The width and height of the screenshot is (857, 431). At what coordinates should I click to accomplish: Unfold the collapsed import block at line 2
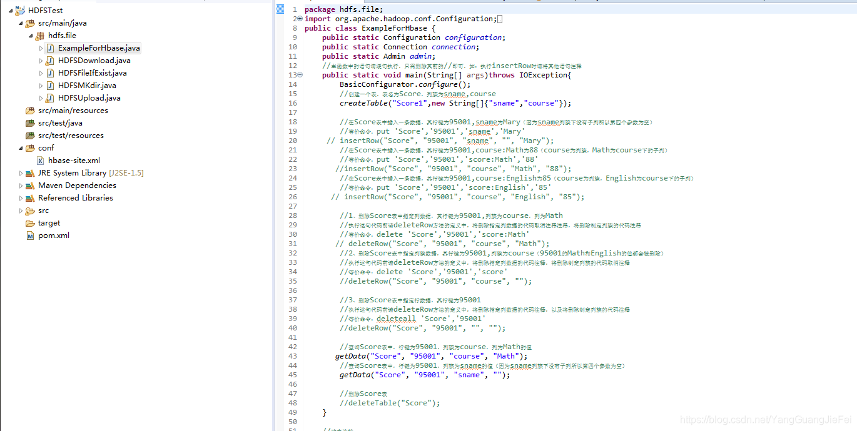(300, 19)
